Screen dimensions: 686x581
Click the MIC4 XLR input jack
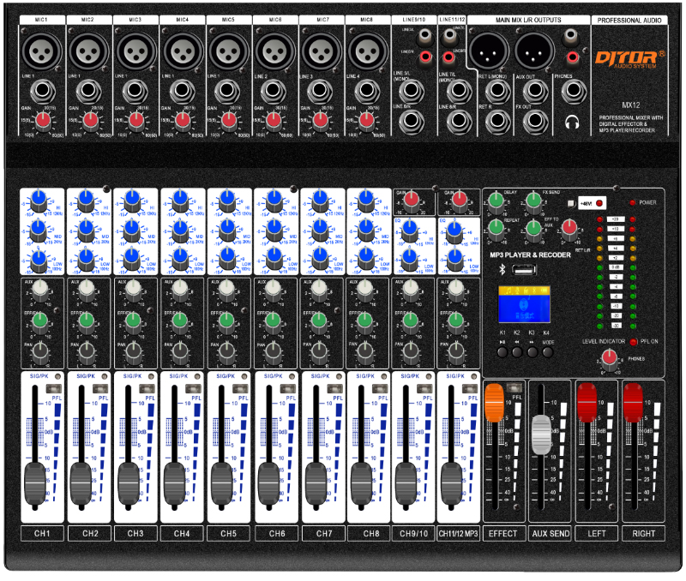(183, 51)
